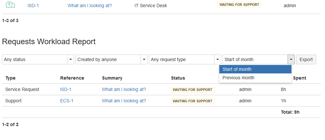Open summary link in the Support row

(x=124, y=101)
